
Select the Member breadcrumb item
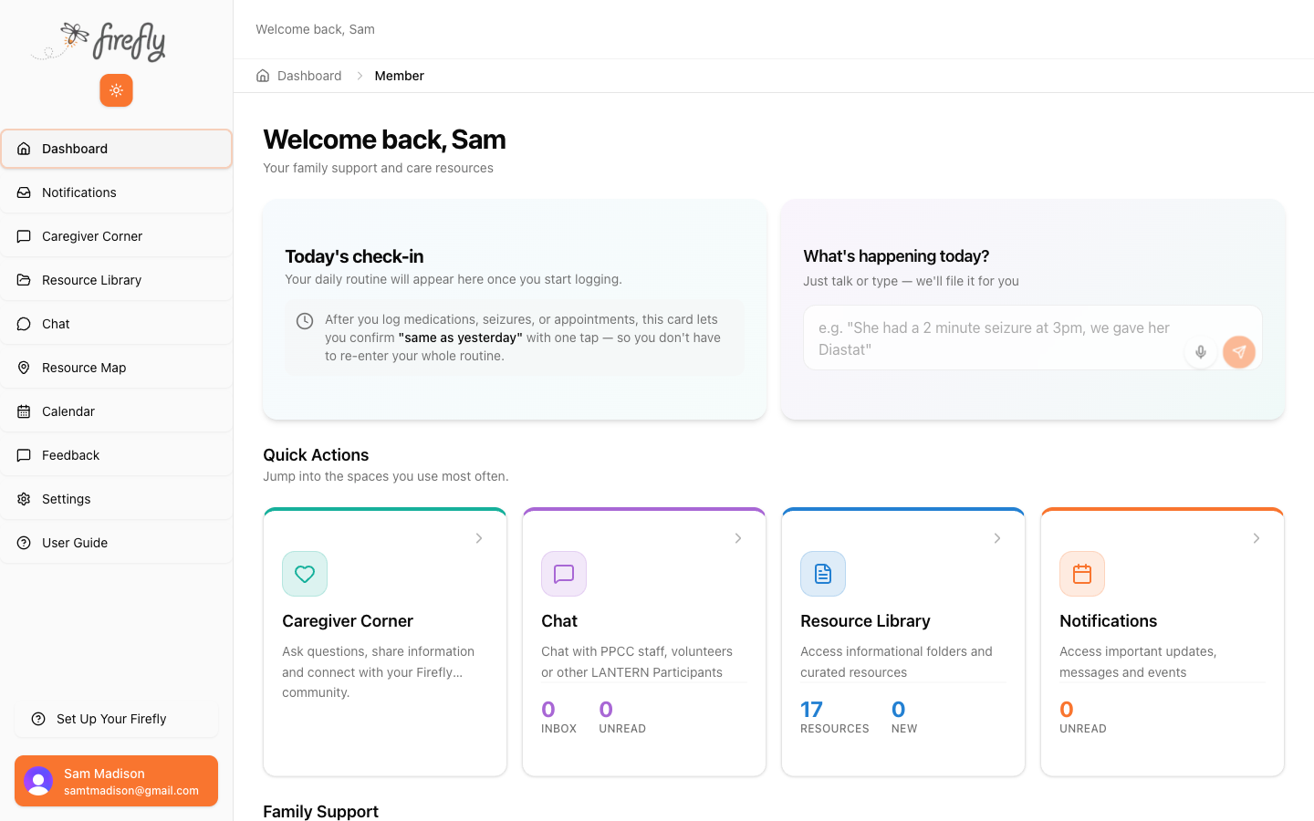(399, 76)
